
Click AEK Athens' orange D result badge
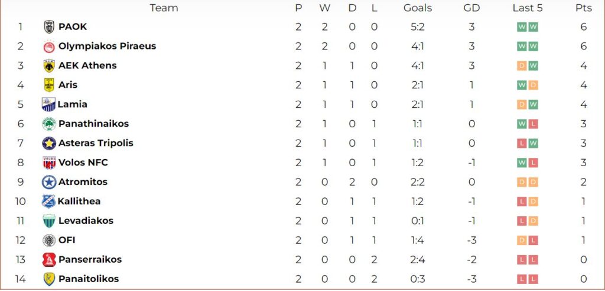click(522, 66)
